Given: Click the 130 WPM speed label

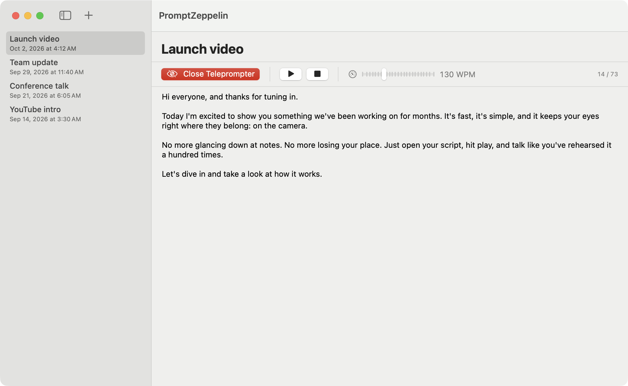Looking at the screenshot, I should point(457,74).
